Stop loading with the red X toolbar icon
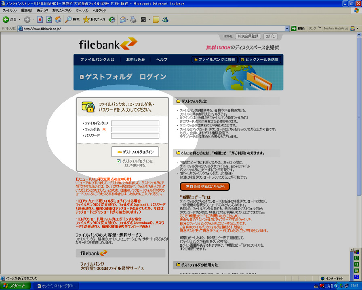Image resolution: width=362 pixels, height=290 pixels. [x=40, y=20]
